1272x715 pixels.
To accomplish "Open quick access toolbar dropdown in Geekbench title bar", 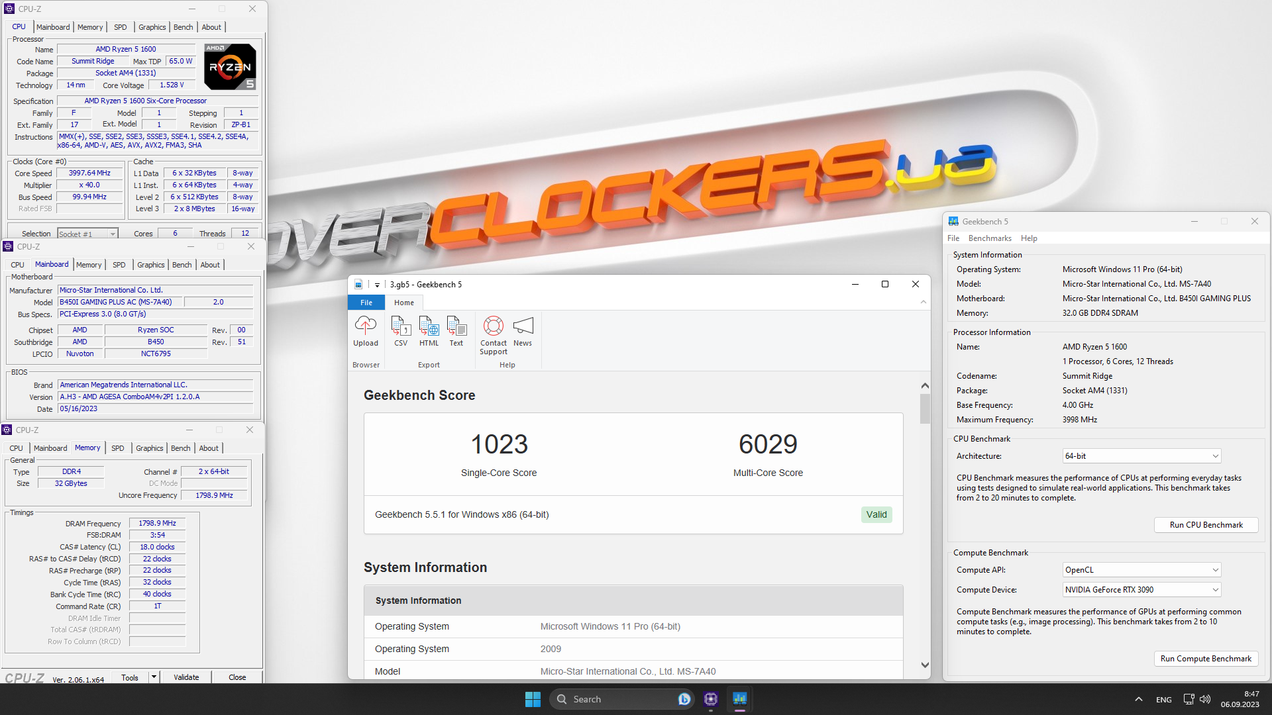I will [377, 285].
